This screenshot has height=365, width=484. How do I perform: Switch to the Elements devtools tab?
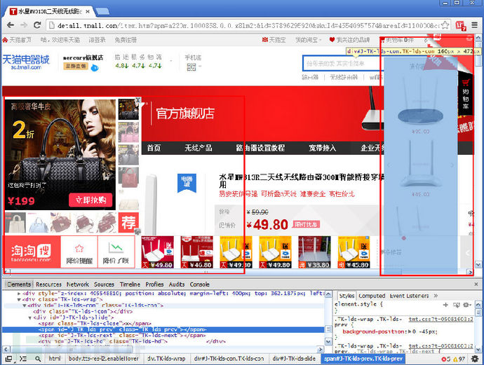(19, 284)
